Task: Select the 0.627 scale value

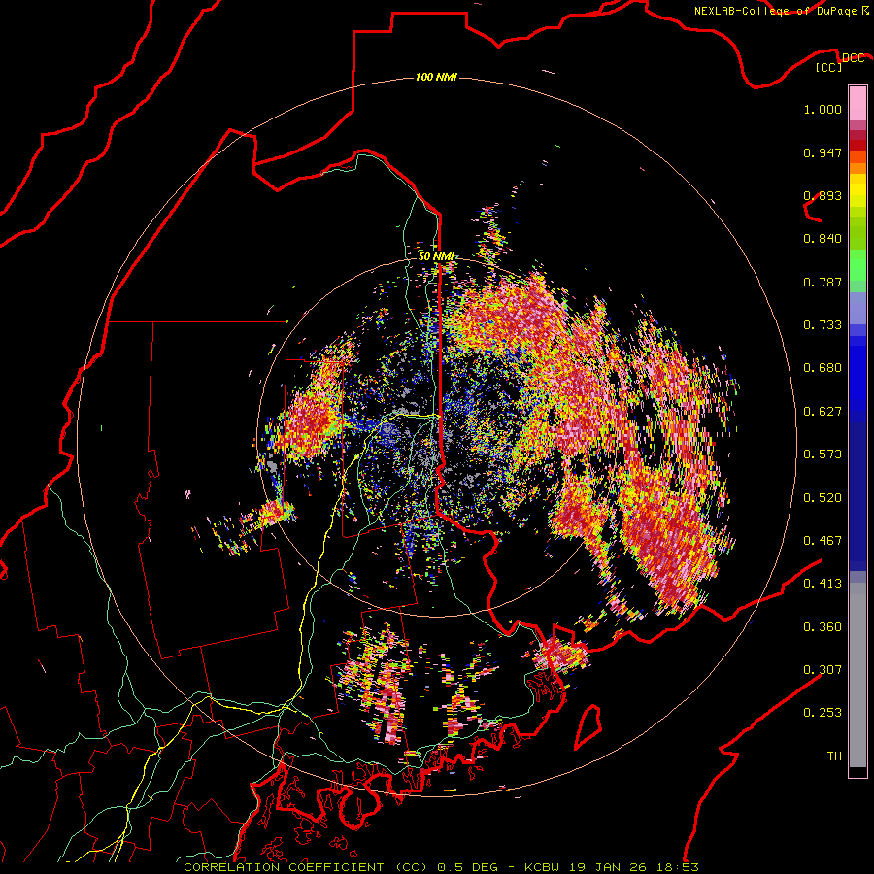Action: (x=823, y=412)
